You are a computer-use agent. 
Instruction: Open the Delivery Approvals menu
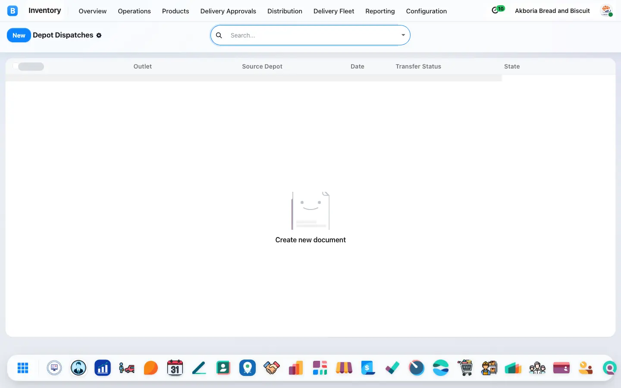click(x=228, y=11)
